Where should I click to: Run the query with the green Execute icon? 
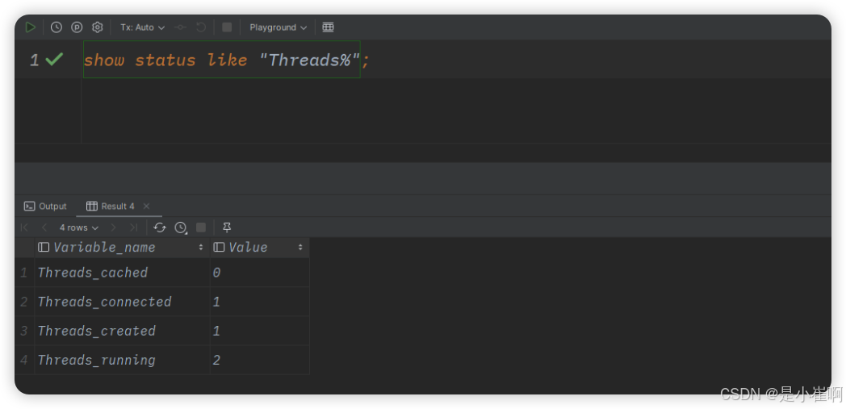(30, 27)
